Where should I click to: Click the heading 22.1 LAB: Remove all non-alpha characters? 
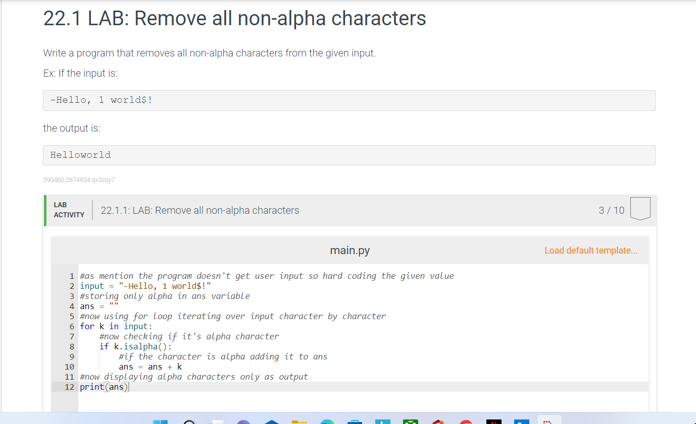(x=234, y=19)
